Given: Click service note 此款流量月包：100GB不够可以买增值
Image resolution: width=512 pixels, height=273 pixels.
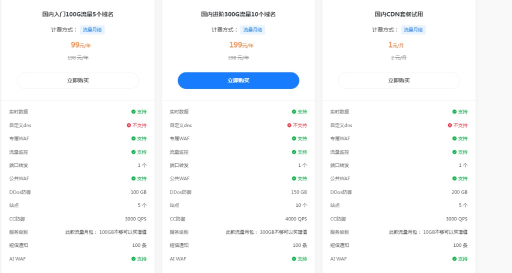Looking at the screenshot, I should 106,232.
